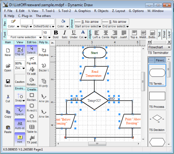Open the Table tool
This screenshot has height=154, width=174.
pyautogui.click(x=32, y=129)
